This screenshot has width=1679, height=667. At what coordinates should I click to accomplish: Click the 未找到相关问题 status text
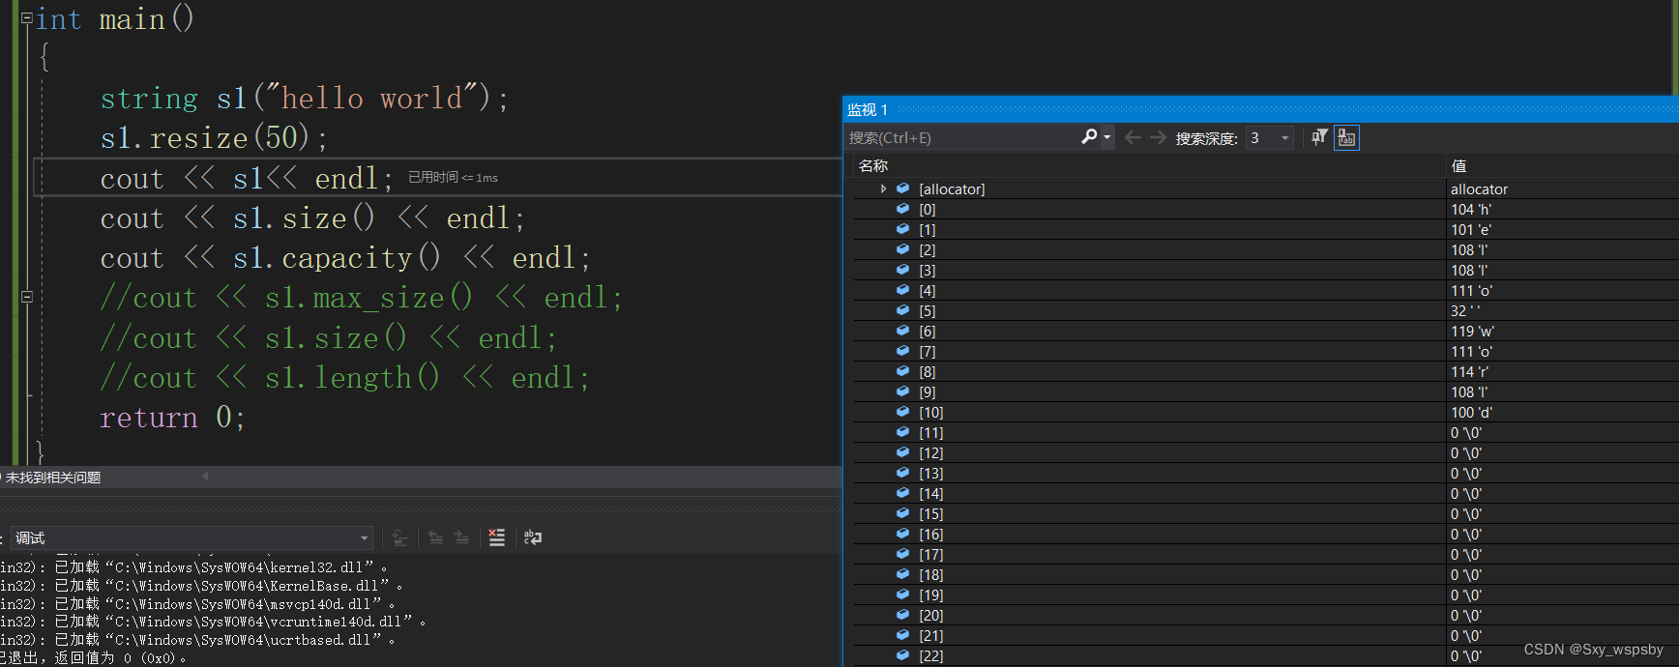53,478
